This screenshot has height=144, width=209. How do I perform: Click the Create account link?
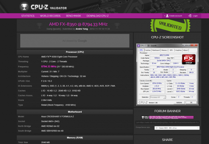(x=175, y=16)
